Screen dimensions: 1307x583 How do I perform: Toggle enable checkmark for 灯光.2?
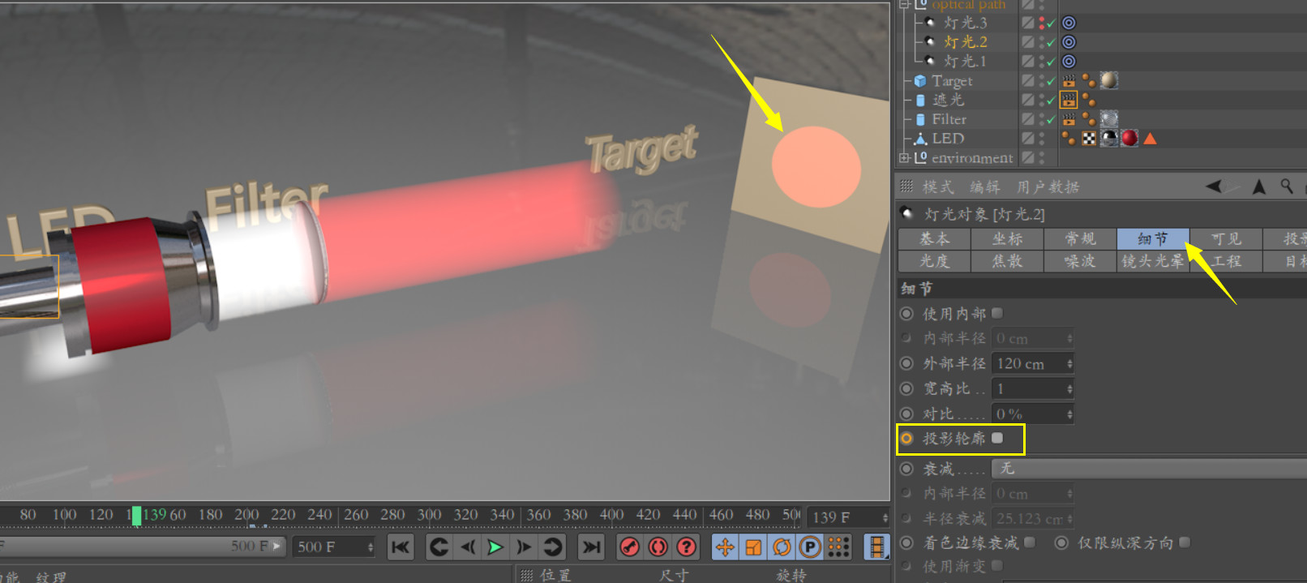point(1052,42)
